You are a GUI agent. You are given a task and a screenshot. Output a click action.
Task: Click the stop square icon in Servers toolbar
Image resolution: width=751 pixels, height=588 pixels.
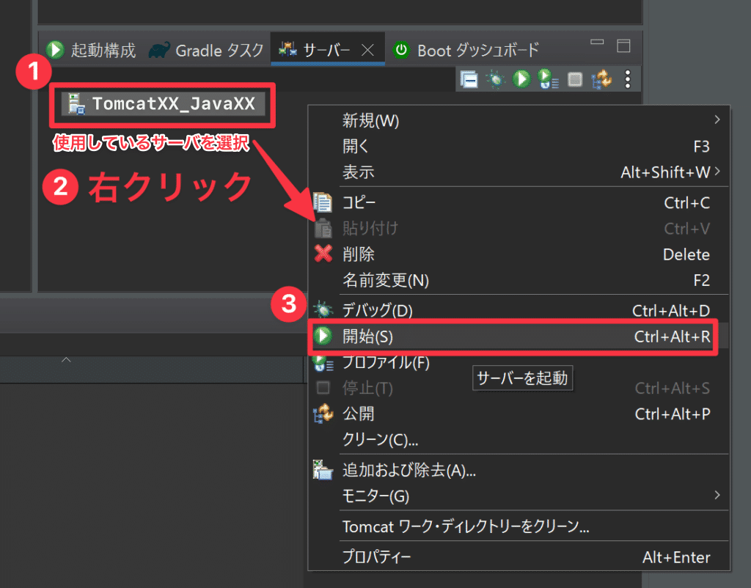(x=575, y=78)
